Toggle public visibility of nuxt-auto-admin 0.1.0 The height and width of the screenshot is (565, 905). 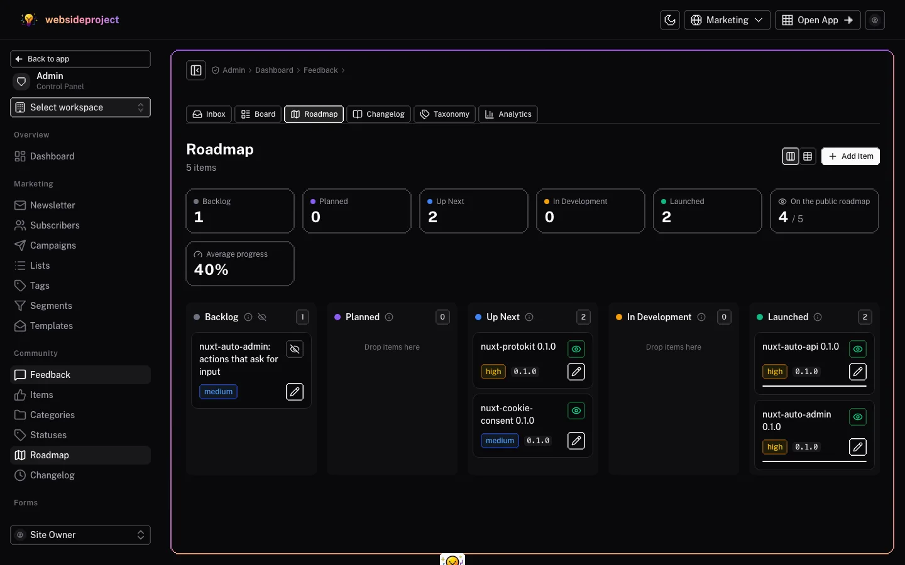point(858,417)
